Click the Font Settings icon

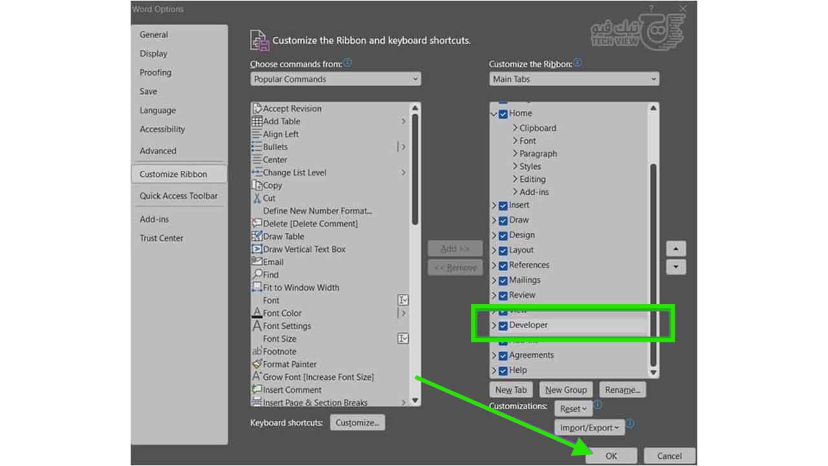[257, 326]
